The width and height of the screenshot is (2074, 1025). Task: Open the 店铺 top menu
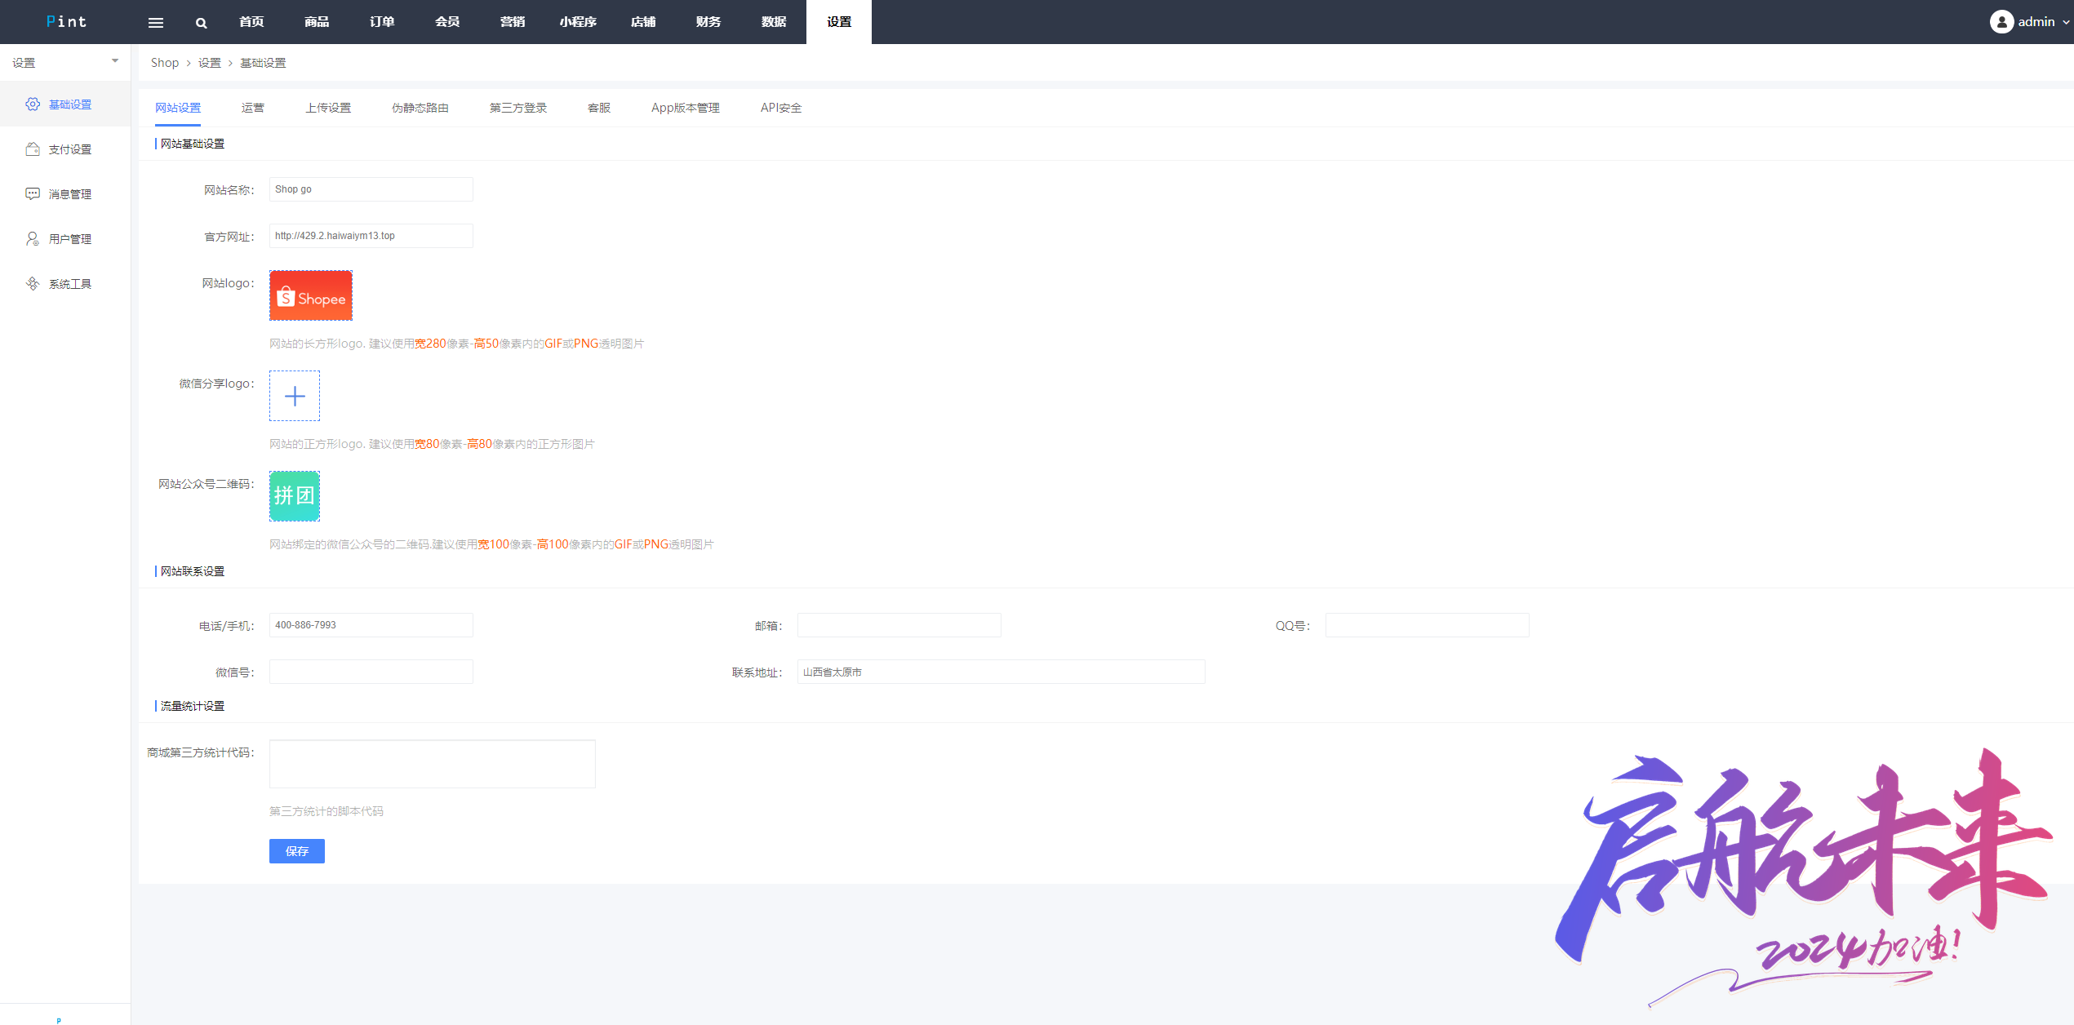pos(643,22)
